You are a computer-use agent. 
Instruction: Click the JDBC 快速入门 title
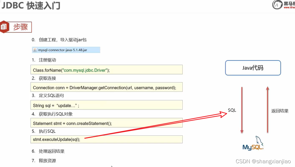tap(31, 5)
